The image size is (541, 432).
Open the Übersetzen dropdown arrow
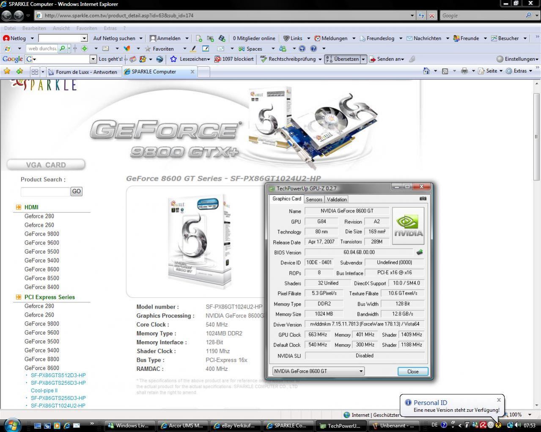pyautogui.click(x=363, y=59)
